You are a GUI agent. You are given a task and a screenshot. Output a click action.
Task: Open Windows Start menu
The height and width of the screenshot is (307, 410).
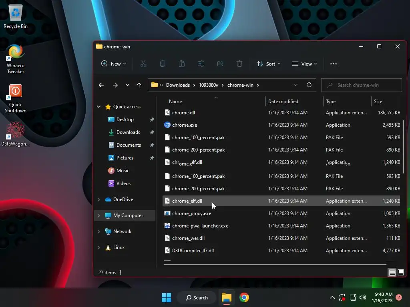[x=166, y=297]
